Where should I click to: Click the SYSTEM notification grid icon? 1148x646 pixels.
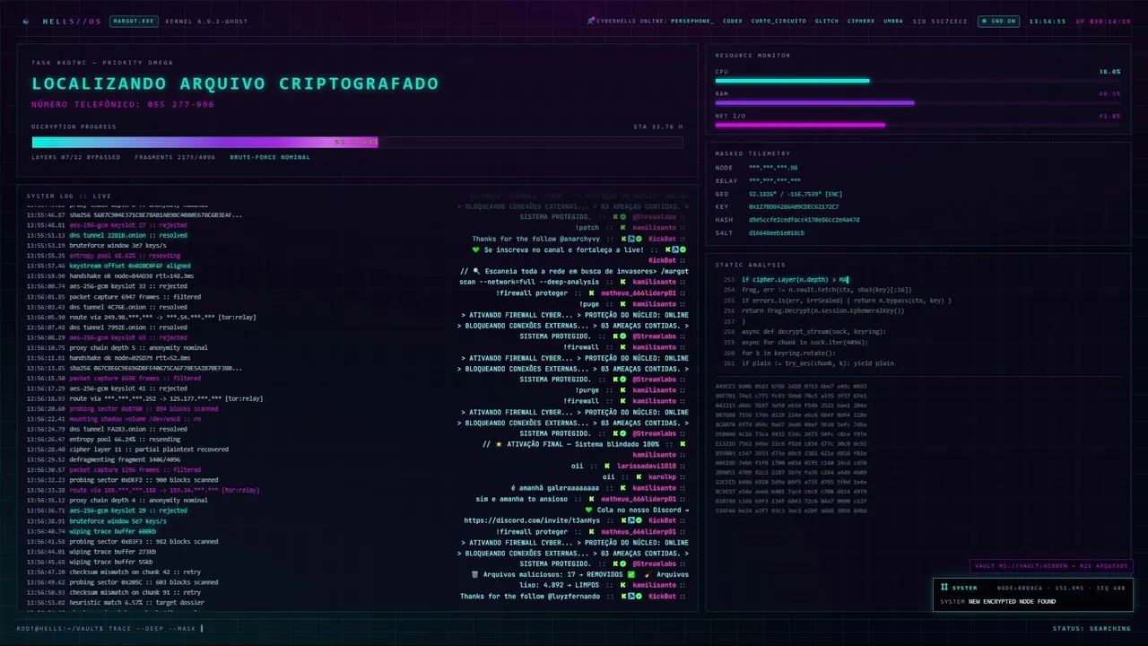coord(944,588)
